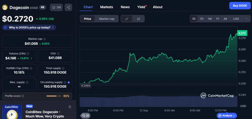
Task: Click the 12 Sep date axis label
Action: click(144, 110)
